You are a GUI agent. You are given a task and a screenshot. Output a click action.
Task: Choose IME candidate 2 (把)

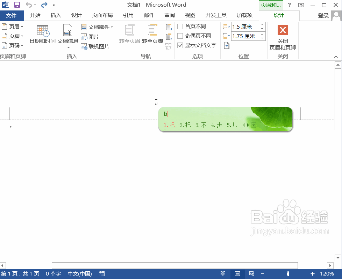point(185,125)
